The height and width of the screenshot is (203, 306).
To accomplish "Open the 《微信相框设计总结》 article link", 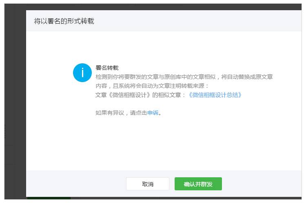I will click(215, 95).
